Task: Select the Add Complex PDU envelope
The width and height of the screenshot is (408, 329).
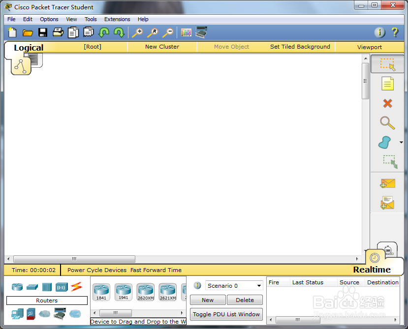Action: pos(387,203)
